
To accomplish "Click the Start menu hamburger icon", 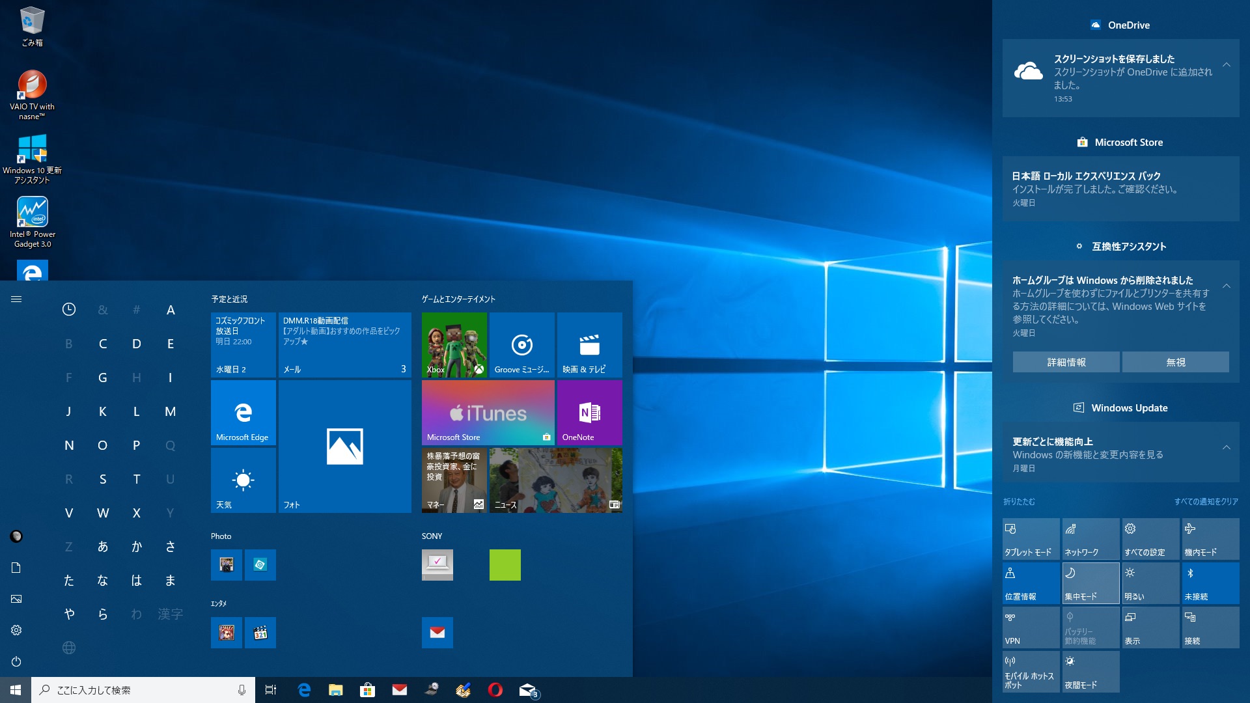I will click(16, 299).
